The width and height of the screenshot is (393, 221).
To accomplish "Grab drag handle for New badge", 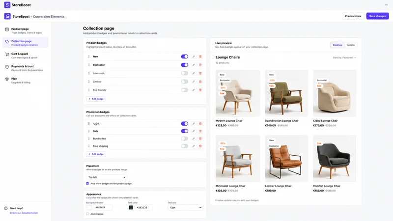I will 88,56.
